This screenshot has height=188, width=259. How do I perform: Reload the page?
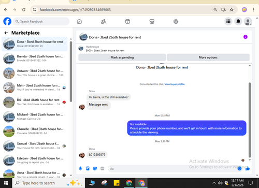(24, 10)
